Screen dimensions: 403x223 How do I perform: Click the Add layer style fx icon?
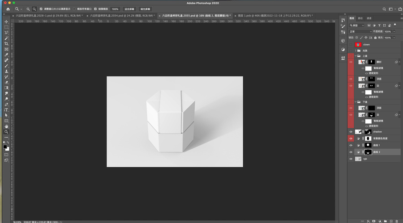pos(368,221)
